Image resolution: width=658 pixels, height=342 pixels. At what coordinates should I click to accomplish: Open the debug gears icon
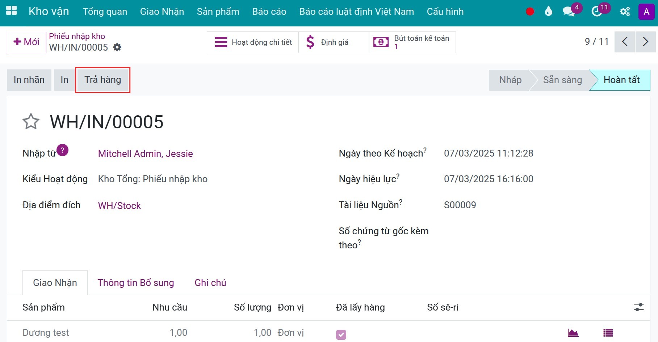tap(625, 12)
